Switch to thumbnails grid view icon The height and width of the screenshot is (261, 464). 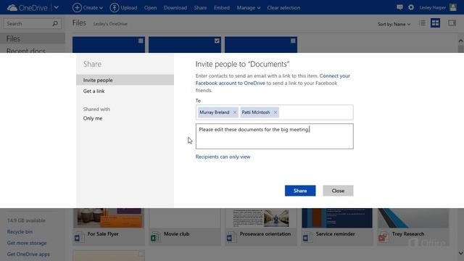tap(435, 23)
